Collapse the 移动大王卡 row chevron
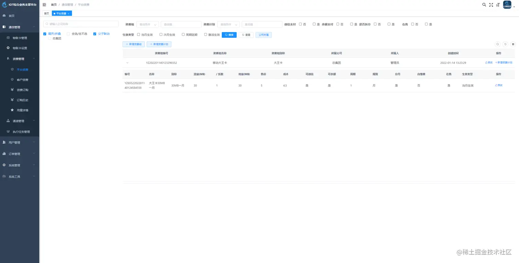 point(127,63)
